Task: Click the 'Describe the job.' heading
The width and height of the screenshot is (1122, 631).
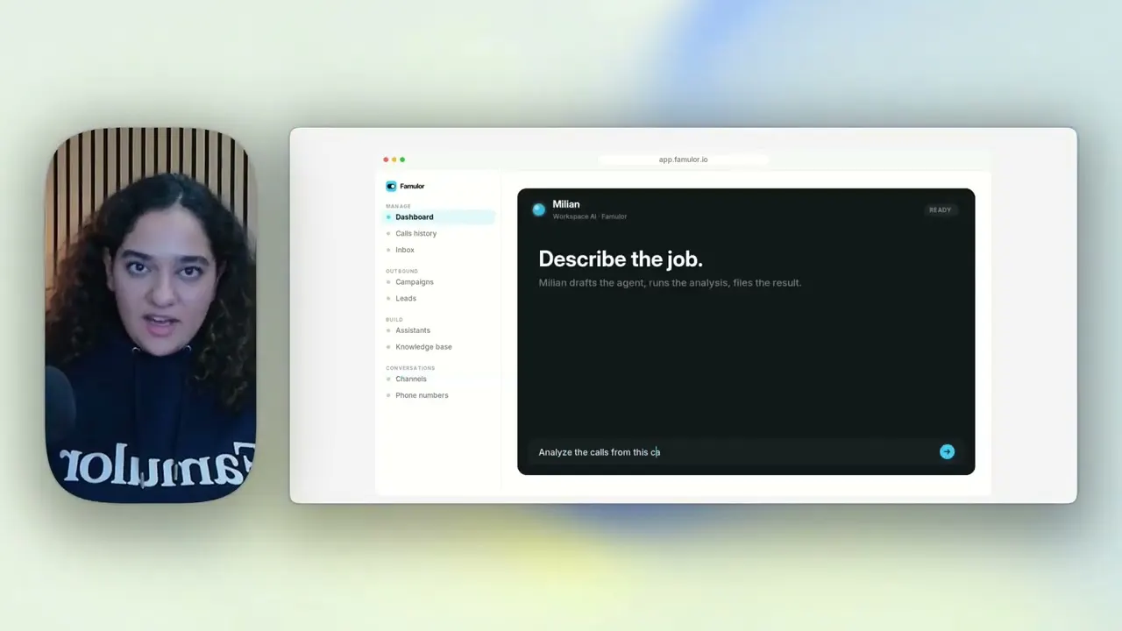Action: point(621,259)
